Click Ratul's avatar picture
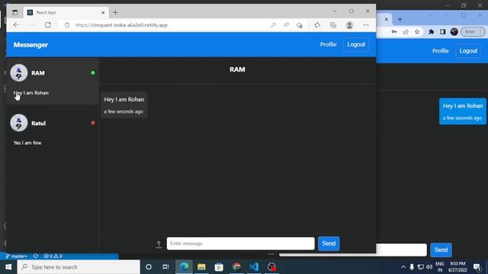Screen dimensions: 488x274 [18, 123]
